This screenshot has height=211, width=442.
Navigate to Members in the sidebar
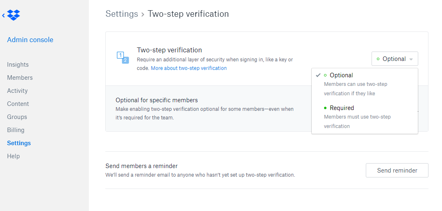coord(20,78)
